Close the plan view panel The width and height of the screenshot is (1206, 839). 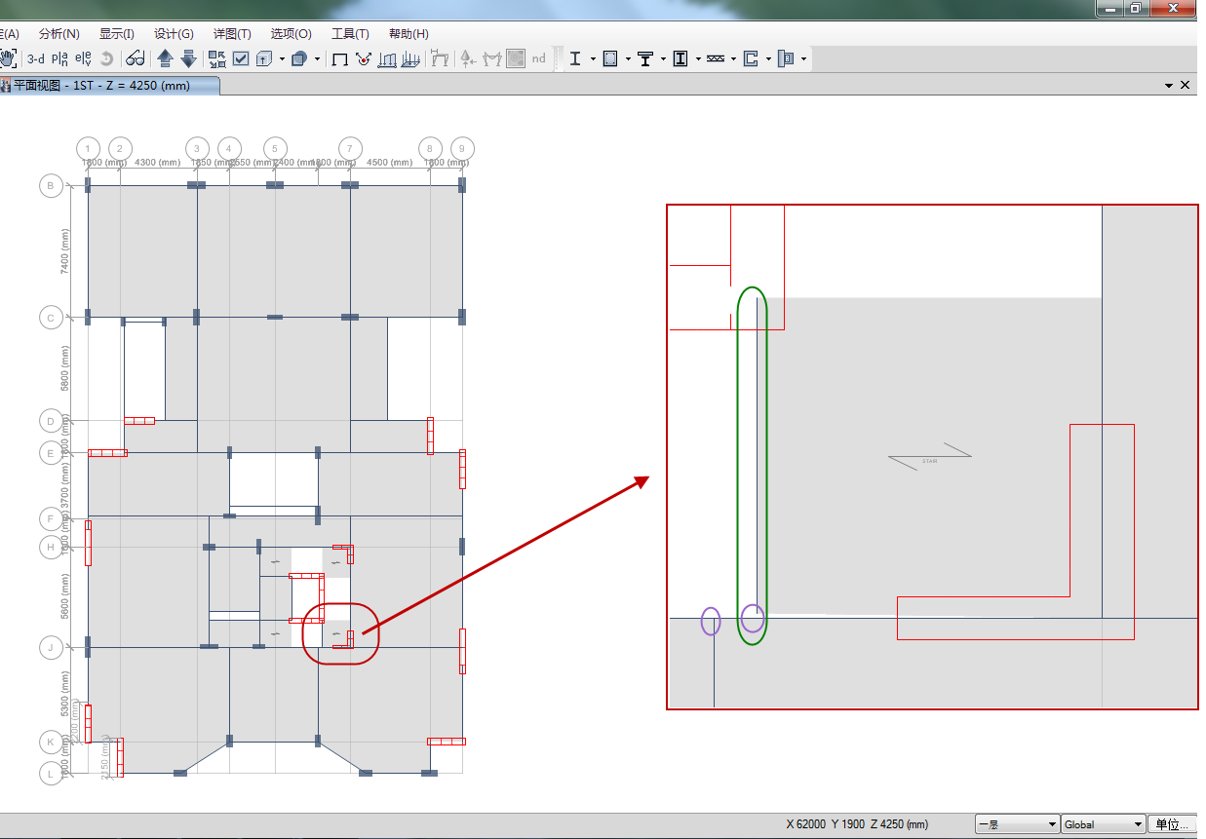(x=1186, y=86)
